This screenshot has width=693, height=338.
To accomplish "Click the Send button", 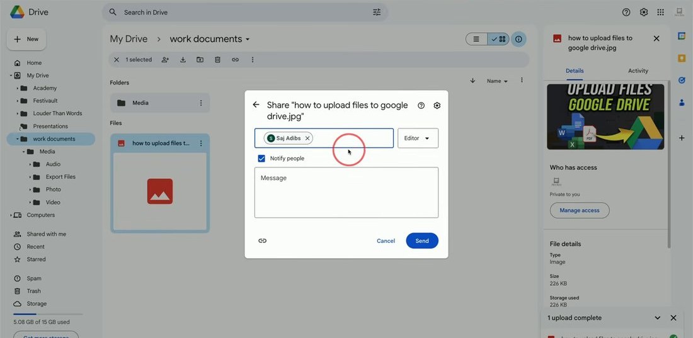I will (422, 241).
